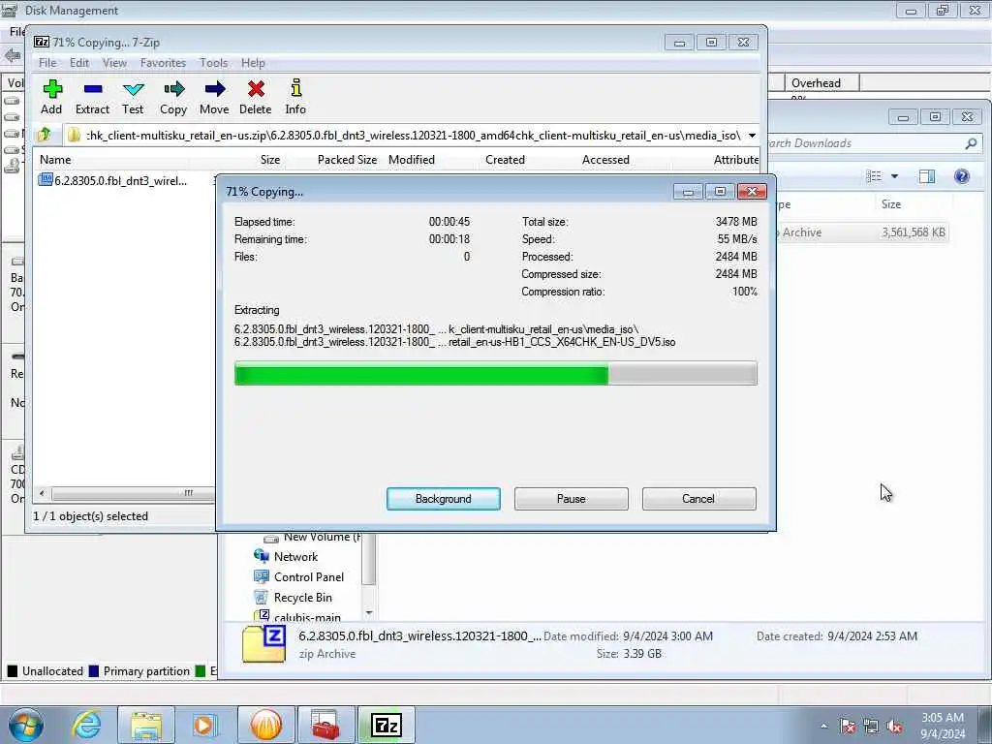992x744 pixels.
Task: Click down arrow of navigation pane scrollbar
Action: point(369,613)
